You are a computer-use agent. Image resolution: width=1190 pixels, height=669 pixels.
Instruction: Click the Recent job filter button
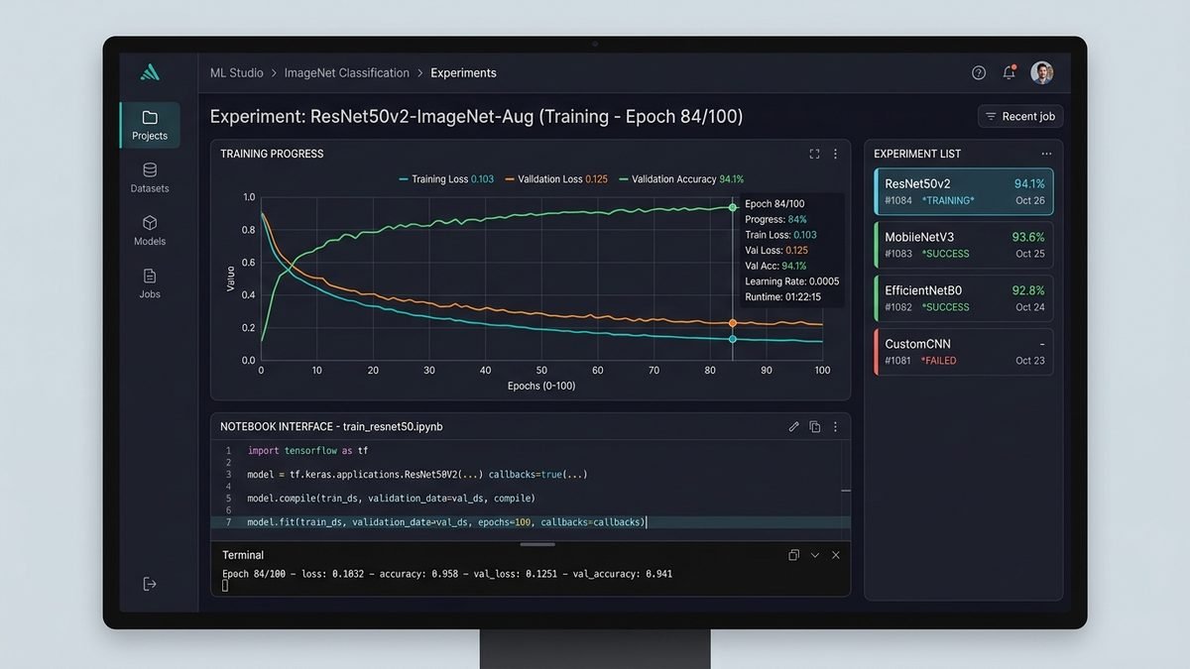click(x=1020, y=116)
